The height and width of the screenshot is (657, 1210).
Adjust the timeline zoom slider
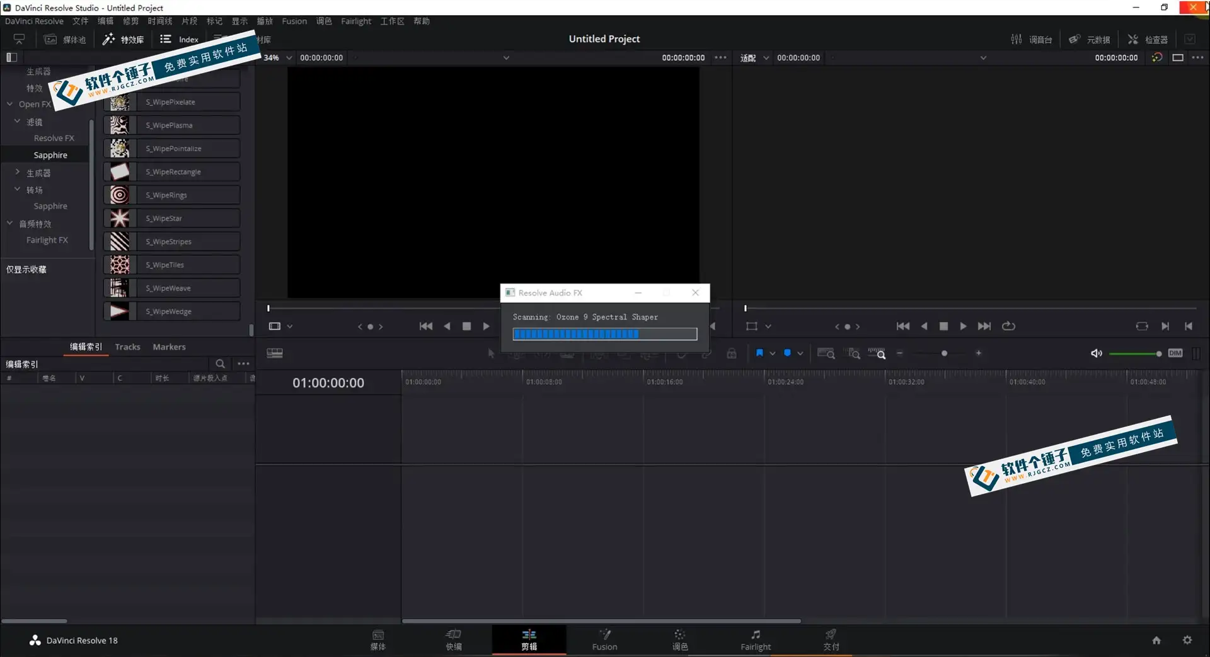[944, 353]
